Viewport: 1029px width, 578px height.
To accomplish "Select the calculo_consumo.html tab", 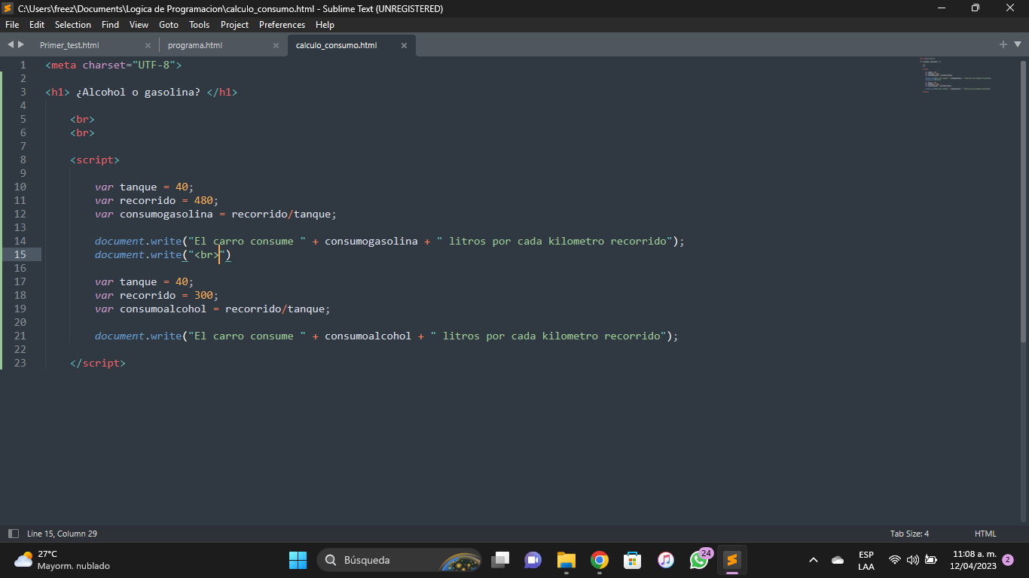I will (336, 45).
